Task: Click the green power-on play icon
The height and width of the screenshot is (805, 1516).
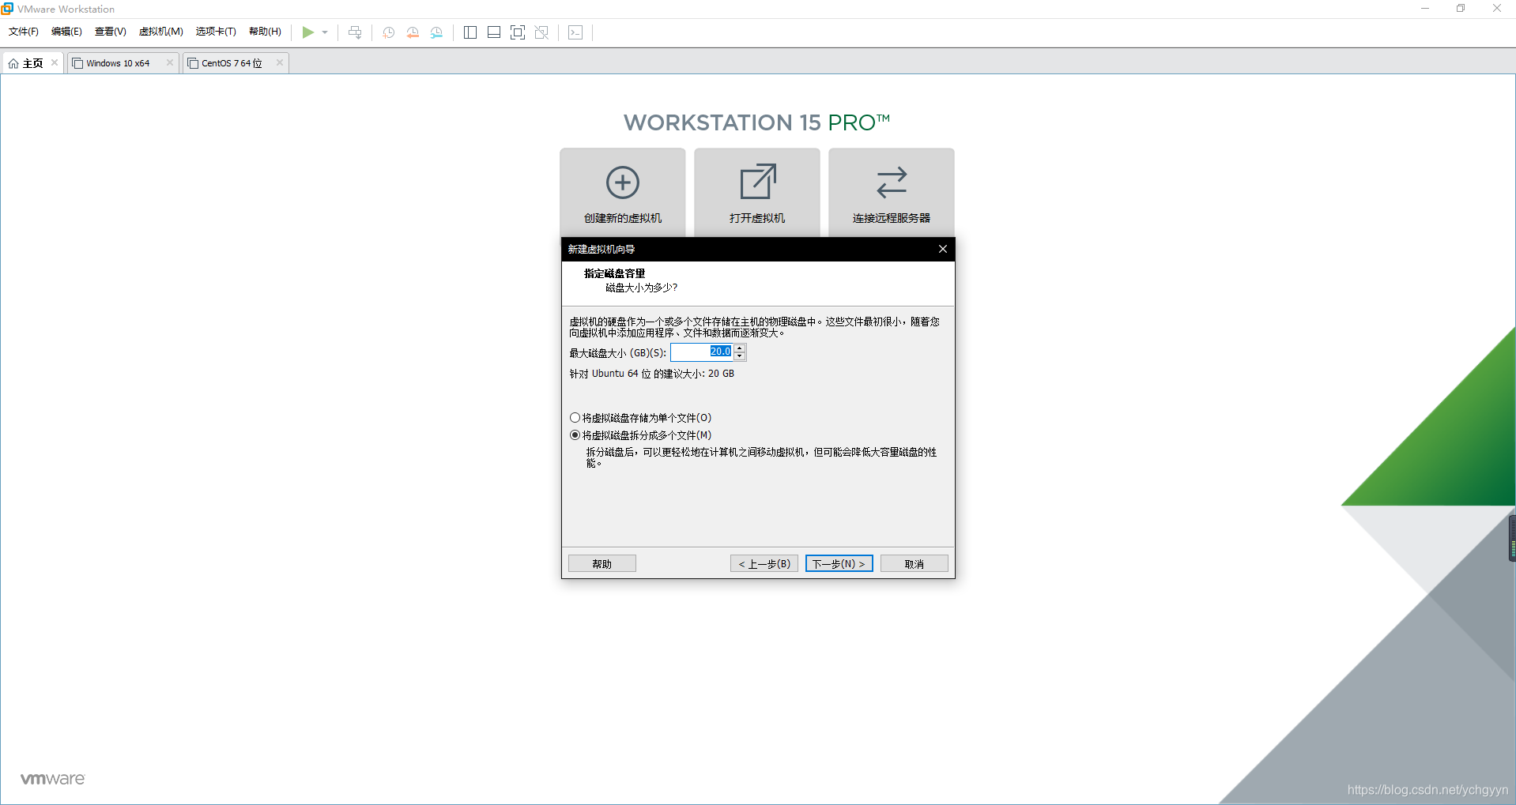Action: pos(307,32)
